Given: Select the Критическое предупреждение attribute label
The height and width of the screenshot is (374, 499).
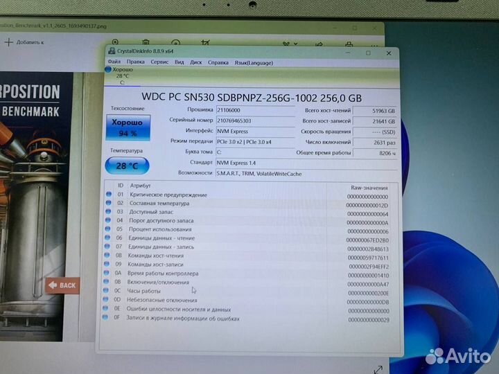Looking at the screenshot, I should 168,195.
